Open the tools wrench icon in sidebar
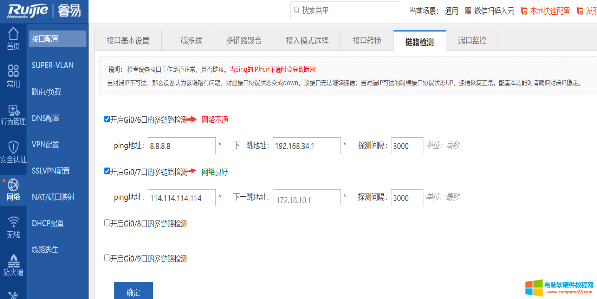 point(13,295)
